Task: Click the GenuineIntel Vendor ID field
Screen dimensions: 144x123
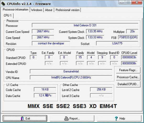Action: [x=71, y=71]
